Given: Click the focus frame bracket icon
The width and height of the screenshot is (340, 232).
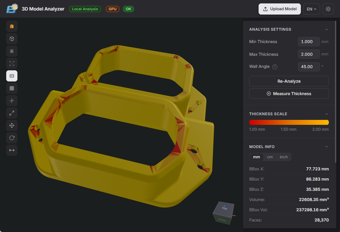Looking at the screenshot, I should tap(12, 63).
